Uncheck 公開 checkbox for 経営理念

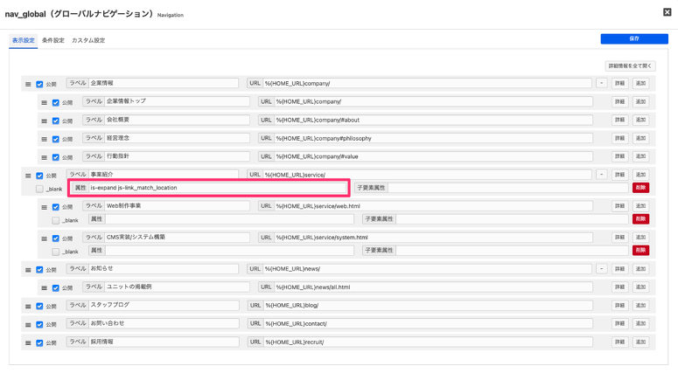click(x=56, y=140)
